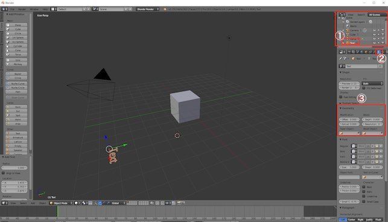The width and height of the screenshot is (388, 222).
Task: Enable the Fast Editing checkbox
Action: coord(341,97)
